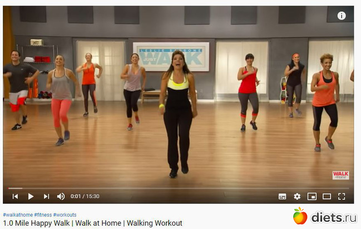The image size is (361, 229).
Task: Click the 1.0 Mile Happy Walk title
Action: click(92, 223)
